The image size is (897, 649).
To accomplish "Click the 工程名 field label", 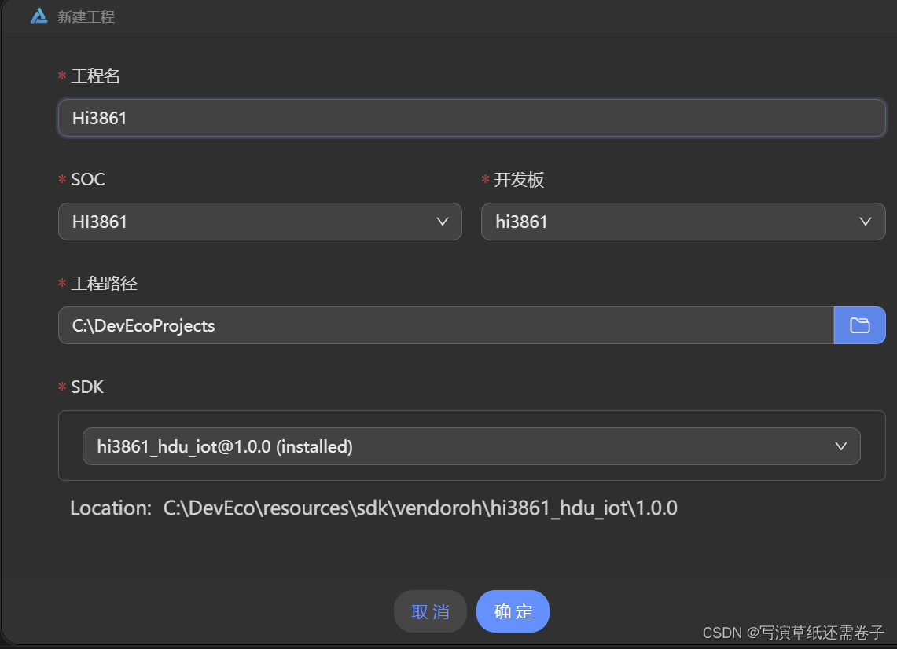I will click(x=95, y=76).
